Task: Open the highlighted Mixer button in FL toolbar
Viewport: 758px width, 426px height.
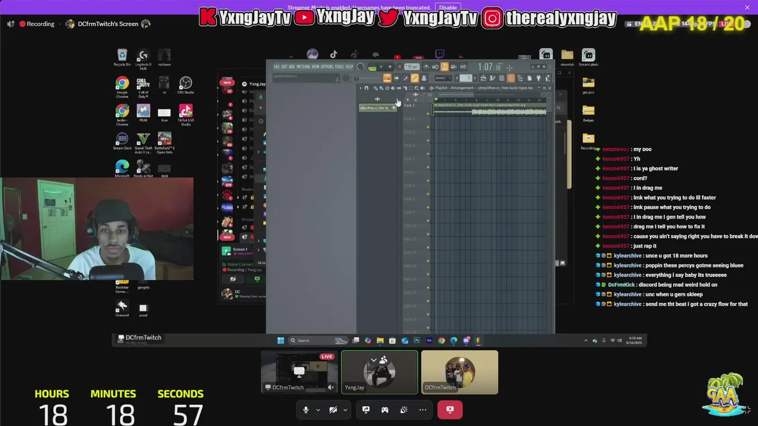Action: [510, 78]
